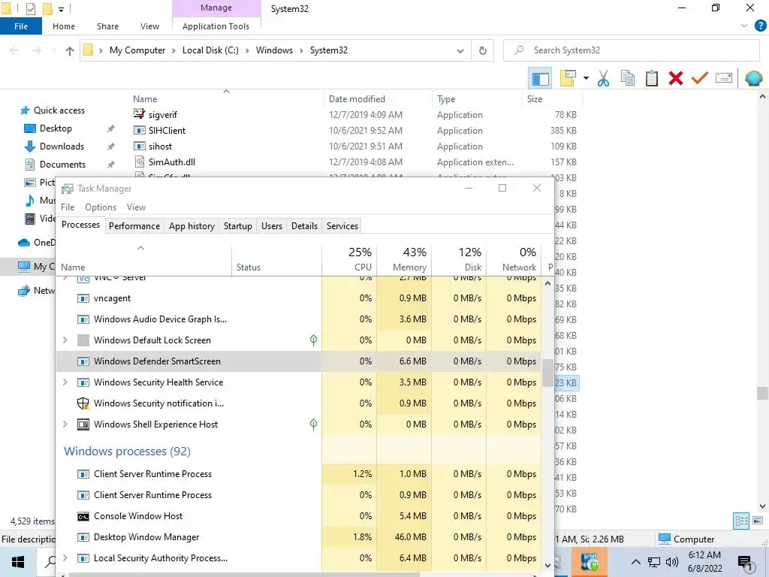Click the Copy icon in the Explorer toolbar
769x577 pixels.
point(628,78)
